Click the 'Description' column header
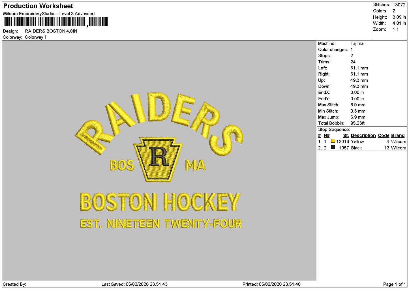 point(363,136)
